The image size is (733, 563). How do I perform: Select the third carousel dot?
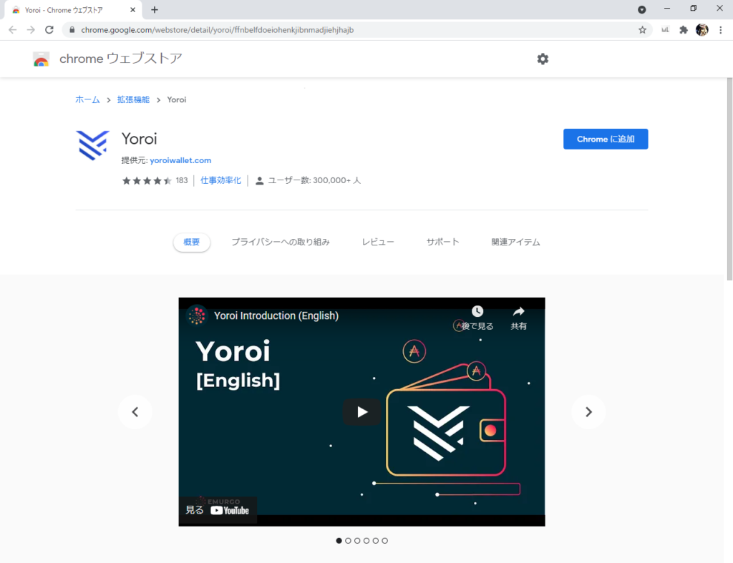357,541
